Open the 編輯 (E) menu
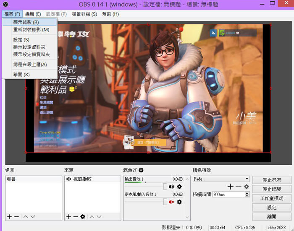This screenshot has height=231, width=294. (x=33, y=14)
